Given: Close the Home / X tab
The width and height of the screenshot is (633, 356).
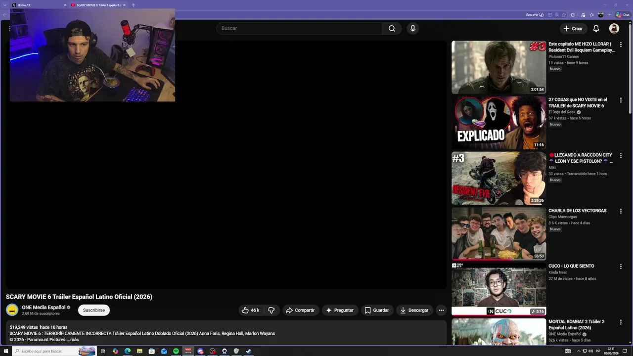Looking at the screenshot, I should (x=65, y=5).
